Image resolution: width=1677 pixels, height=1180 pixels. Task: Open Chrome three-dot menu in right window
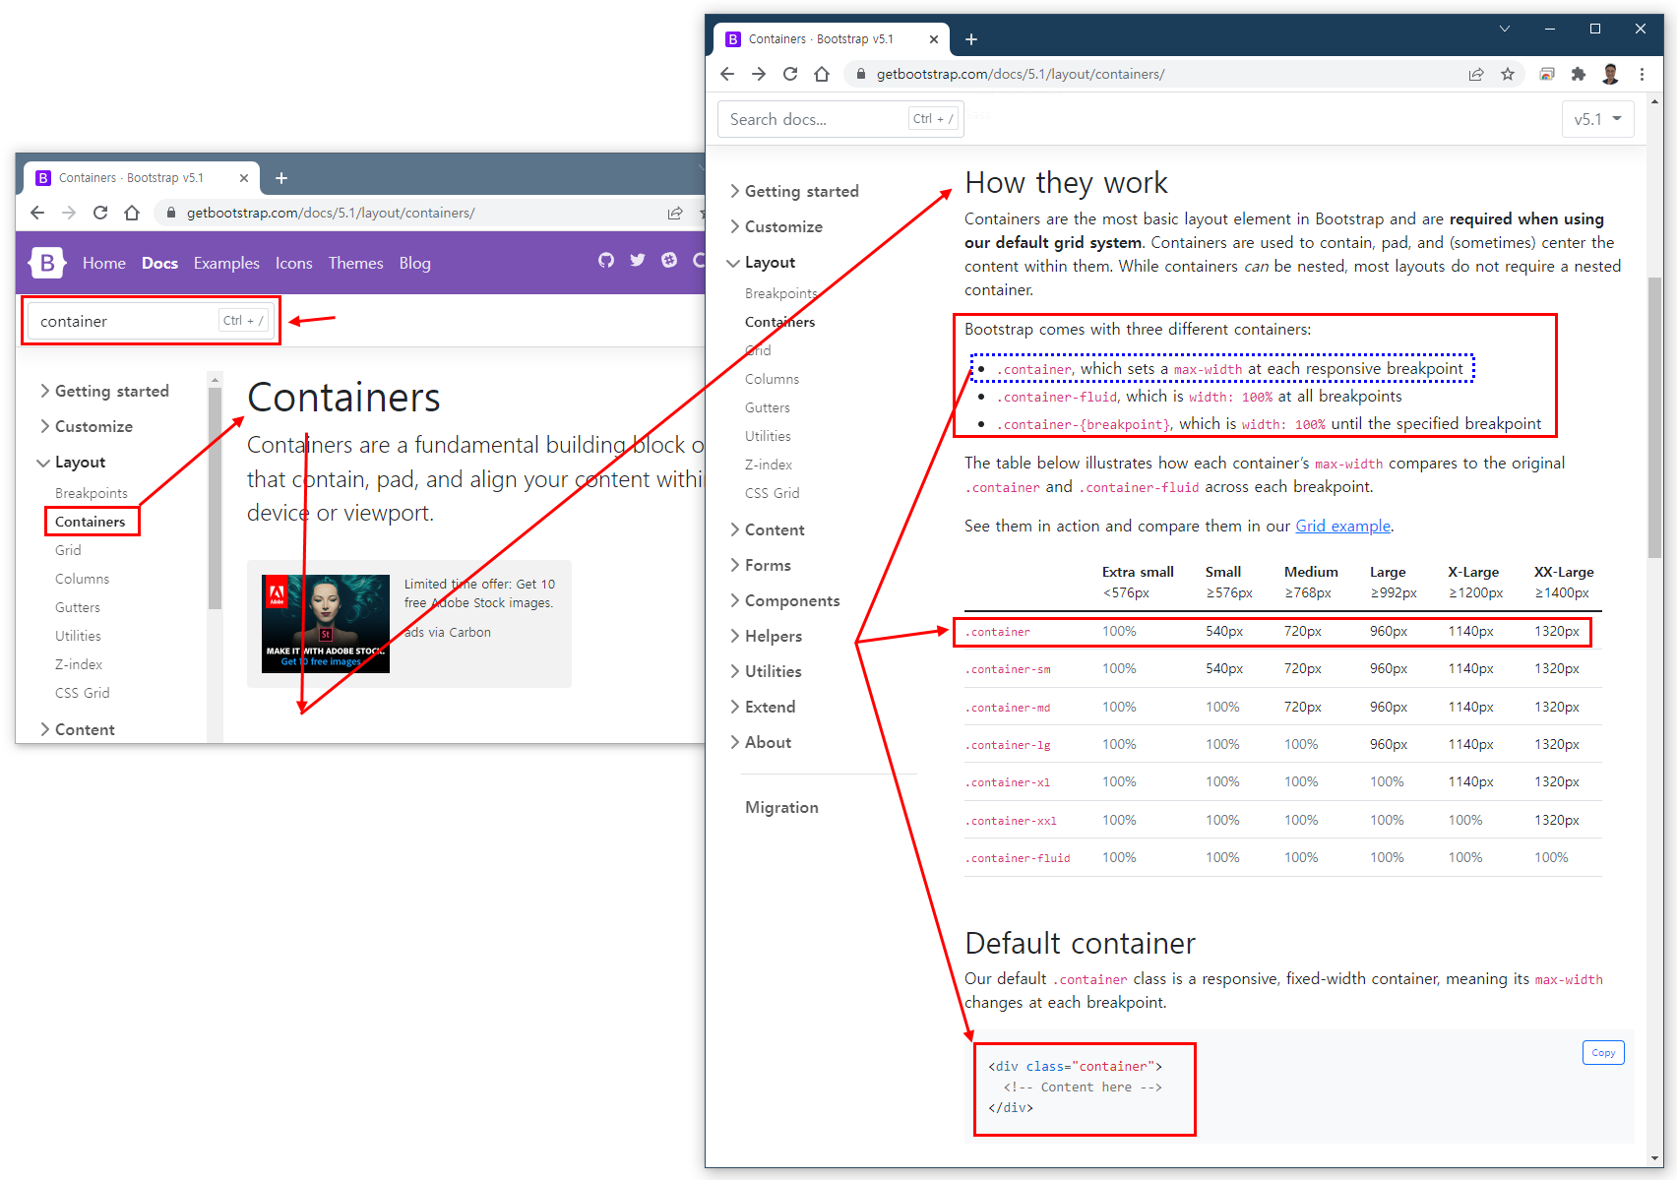click(1642, 74)
